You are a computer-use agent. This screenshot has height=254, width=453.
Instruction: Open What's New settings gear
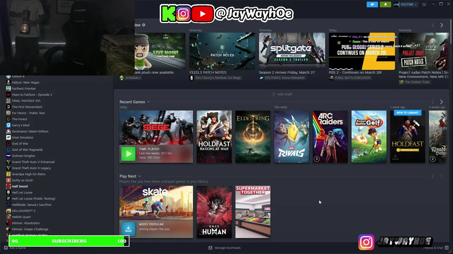tap(144, 25)
